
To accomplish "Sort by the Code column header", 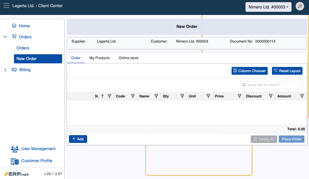I will pos(120,96).
